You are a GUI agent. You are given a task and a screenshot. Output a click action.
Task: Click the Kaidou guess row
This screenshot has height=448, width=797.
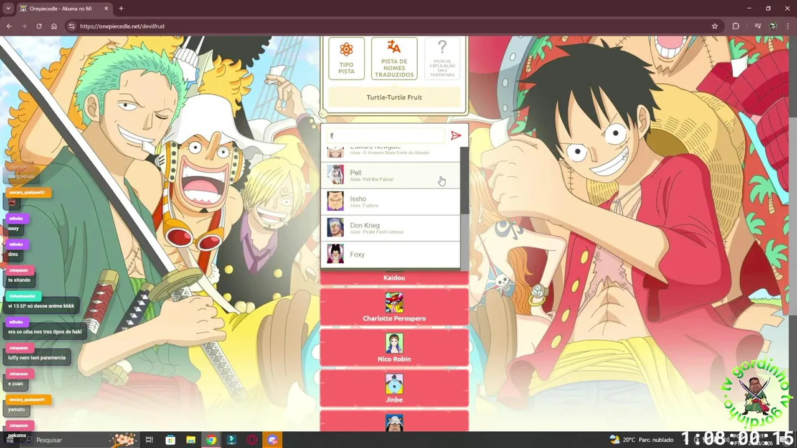pos(394,278)
